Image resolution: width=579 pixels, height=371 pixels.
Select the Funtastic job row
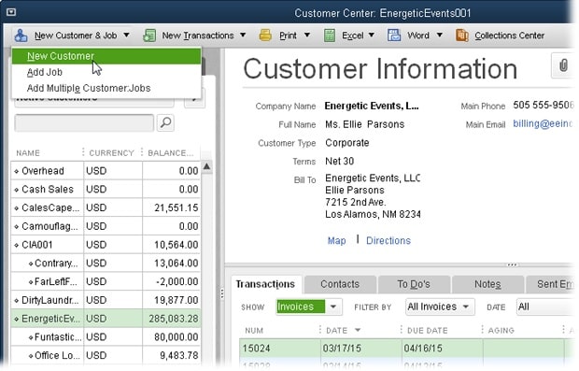[x=106, y=337]
